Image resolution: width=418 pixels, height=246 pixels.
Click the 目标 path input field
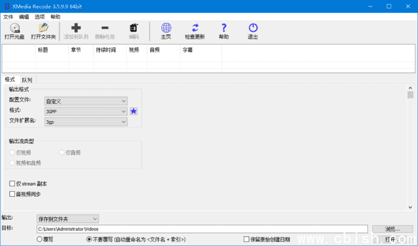point(202,229)
